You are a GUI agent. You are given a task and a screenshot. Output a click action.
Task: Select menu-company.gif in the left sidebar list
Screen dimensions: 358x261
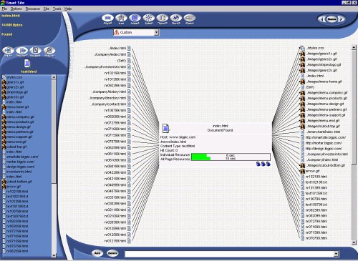click(21, 117)
